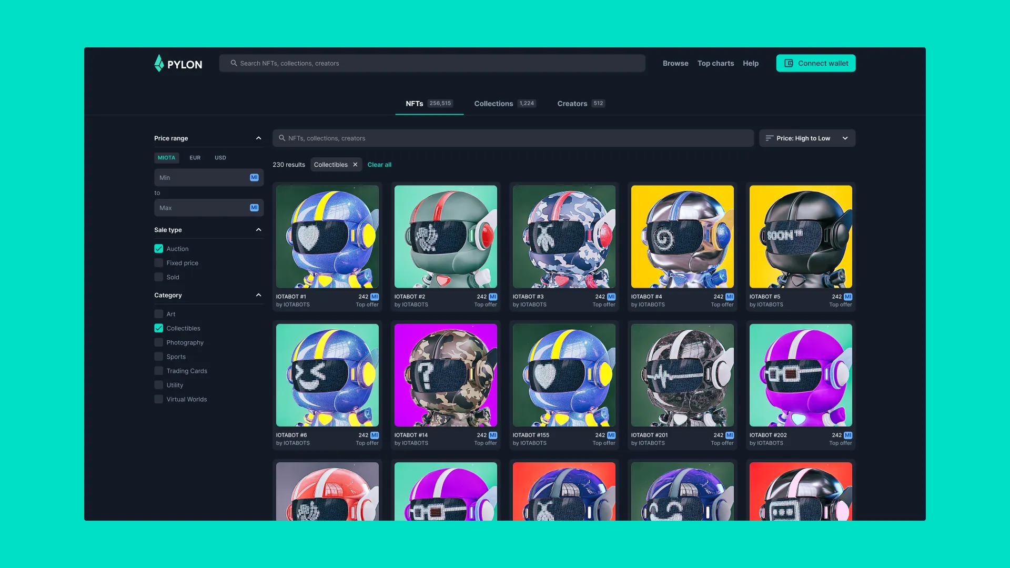Collapse the Category filter section
Screen dimensions: 1010x568
click(x=258, y=295)
